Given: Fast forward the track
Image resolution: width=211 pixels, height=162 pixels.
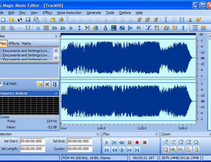Looking at the screenshot, I should click(129, 150).
